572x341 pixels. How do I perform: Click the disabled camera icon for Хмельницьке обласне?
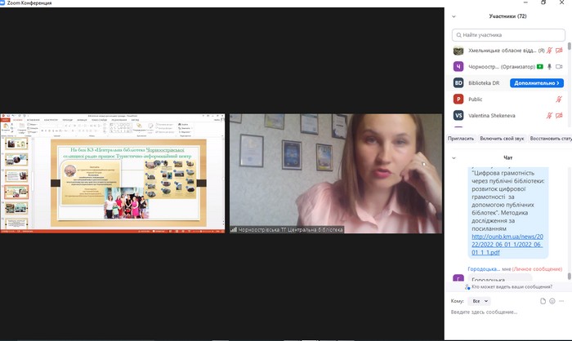pos(560,51)
